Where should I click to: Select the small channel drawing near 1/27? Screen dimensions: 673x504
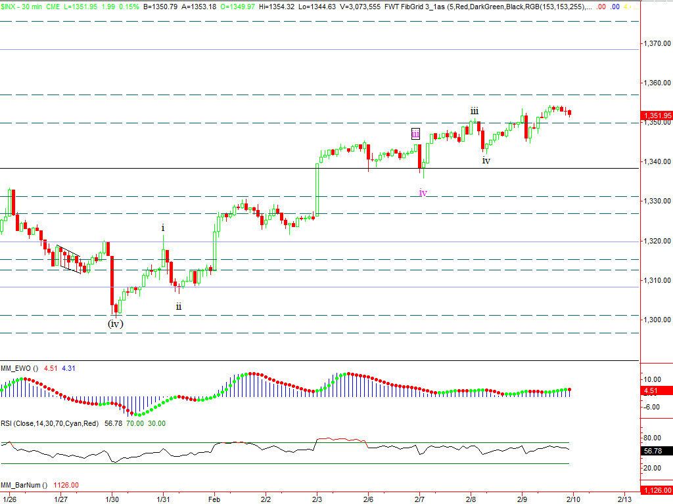pos(68,258)
